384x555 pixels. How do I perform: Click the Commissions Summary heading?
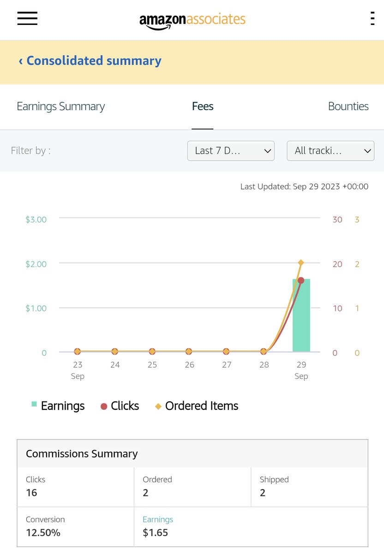tap(82, 454)
